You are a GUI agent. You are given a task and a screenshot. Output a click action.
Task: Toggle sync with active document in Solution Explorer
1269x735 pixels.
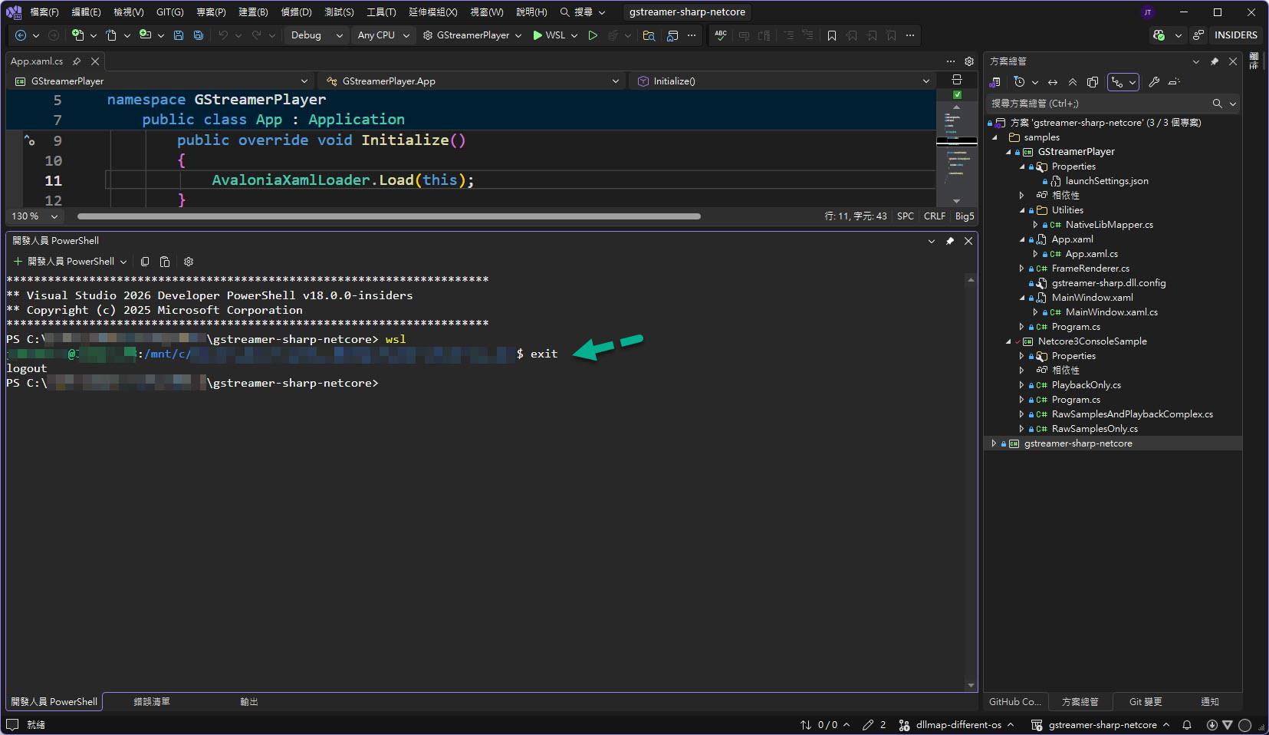point(1053,82)
